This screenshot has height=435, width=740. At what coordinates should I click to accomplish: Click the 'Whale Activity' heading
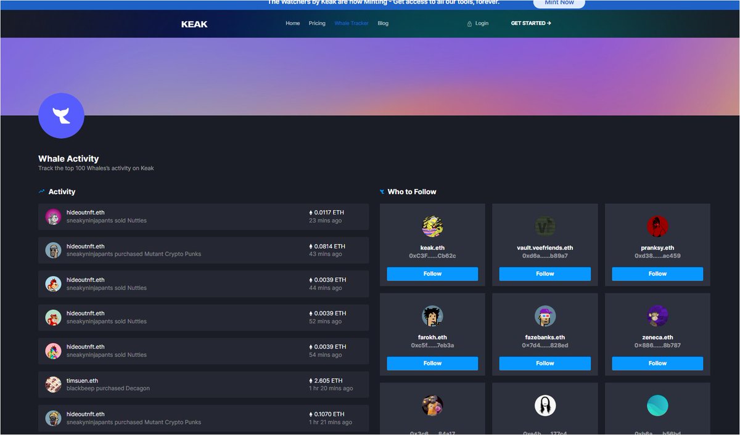tap(68, 159)
